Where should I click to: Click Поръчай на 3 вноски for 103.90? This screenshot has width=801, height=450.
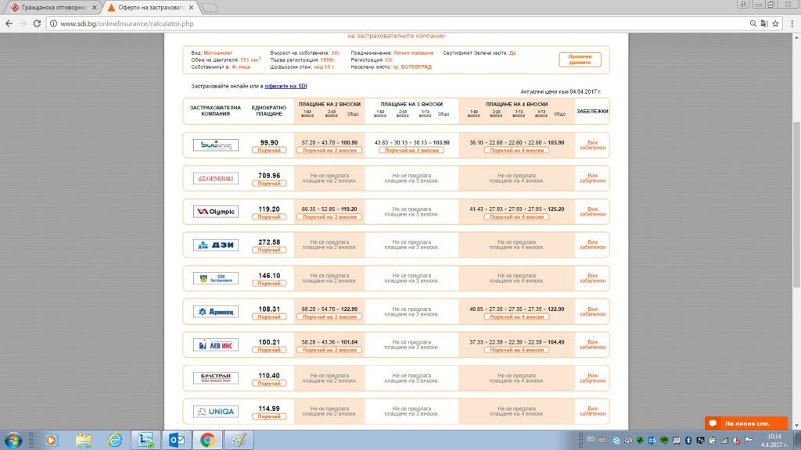coord(411,151)
